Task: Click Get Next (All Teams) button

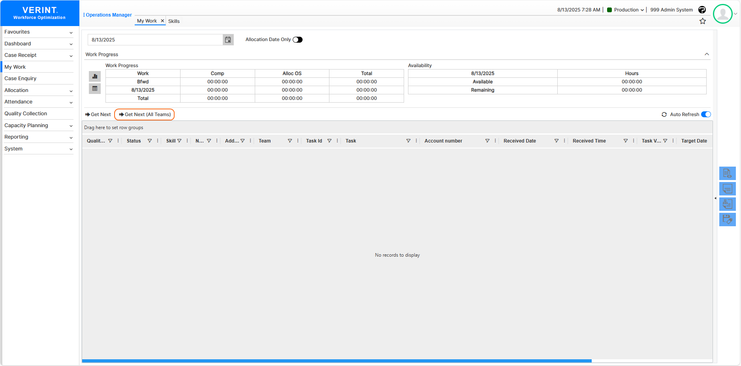Action: click(145, 114)
